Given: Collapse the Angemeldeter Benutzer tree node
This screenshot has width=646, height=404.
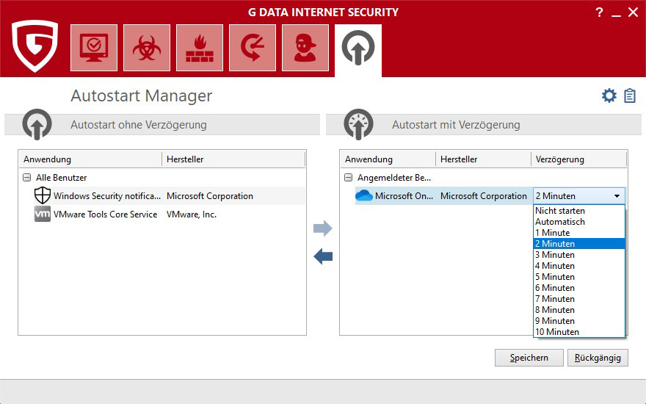Looking at the screenshot, I should (x=349, y=178).
